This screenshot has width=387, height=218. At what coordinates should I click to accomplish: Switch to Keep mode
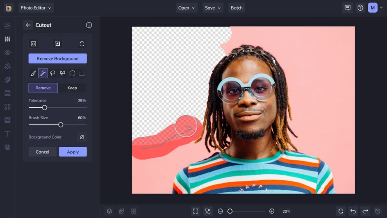click(x=72, y=88)
